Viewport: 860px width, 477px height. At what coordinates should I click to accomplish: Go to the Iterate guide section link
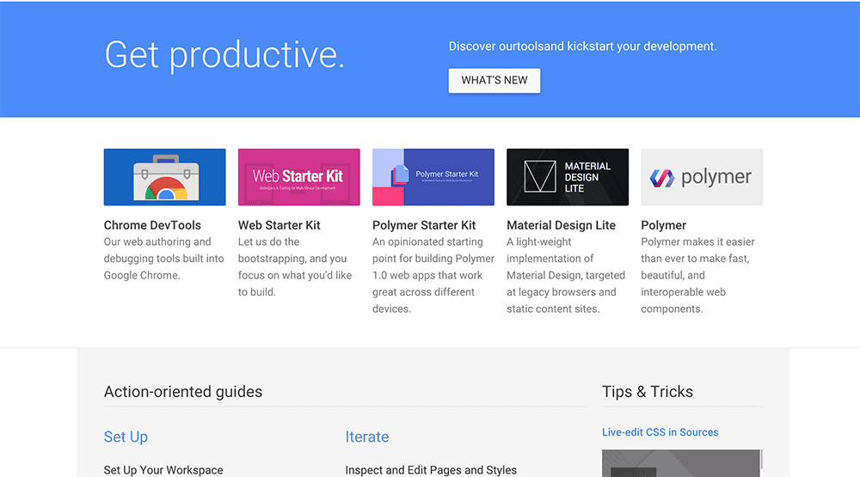click(366, 437)
